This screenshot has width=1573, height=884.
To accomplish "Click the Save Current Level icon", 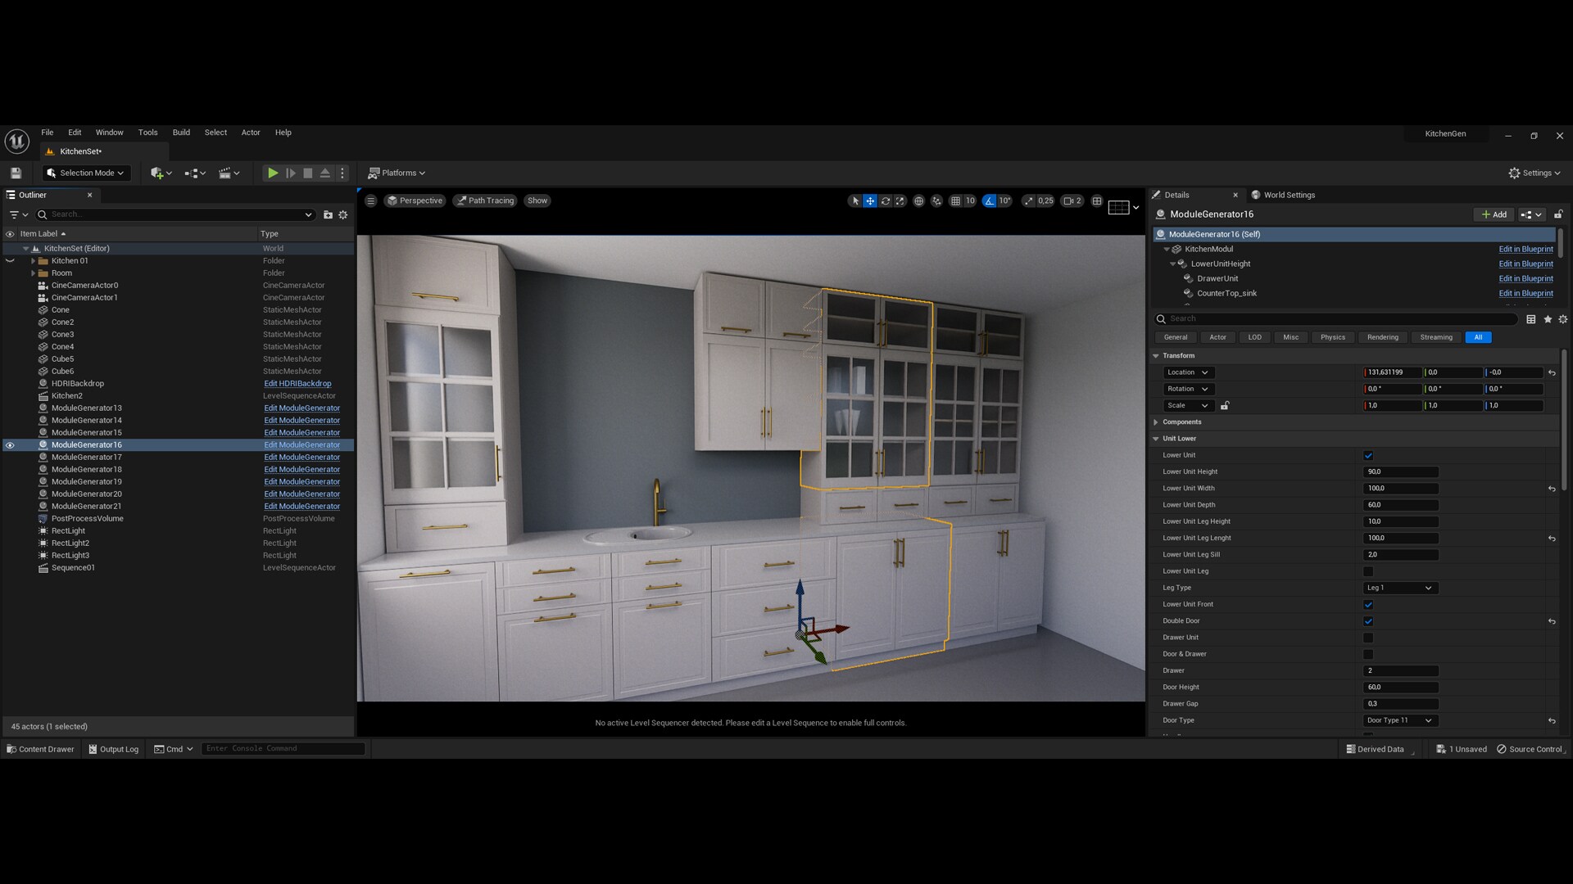I will click(15, 173).
